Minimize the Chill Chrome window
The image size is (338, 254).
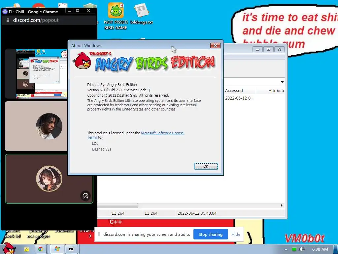[69, 11]
